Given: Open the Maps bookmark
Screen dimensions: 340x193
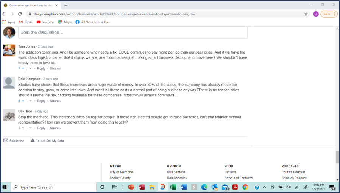Looking at the screenshot, I should (65, 22).
